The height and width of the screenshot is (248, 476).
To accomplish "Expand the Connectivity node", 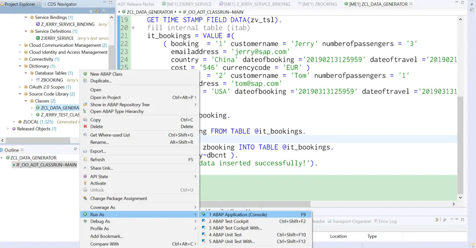I will pyautogui.click(x=20, y=59).
